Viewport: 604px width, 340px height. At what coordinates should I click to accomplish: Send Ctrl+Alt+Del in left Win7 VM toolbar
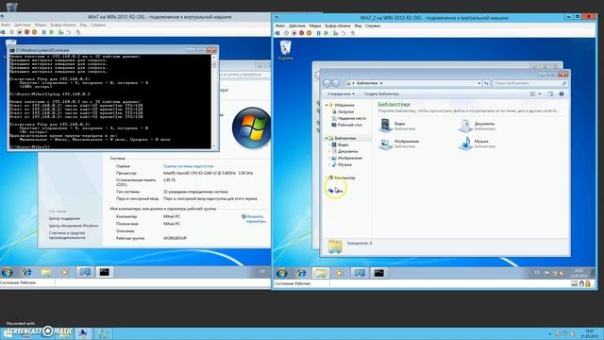pyautogui.click(x=3, y=32)
